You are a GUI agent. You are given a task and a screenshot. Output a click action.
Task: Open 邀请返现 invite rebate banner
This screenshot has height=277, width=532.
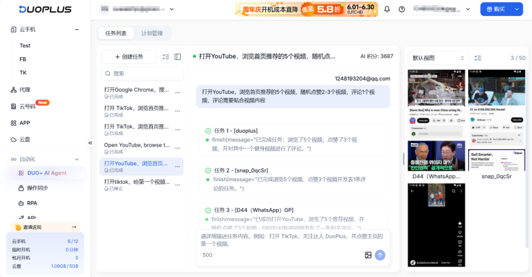pos(45,227)
